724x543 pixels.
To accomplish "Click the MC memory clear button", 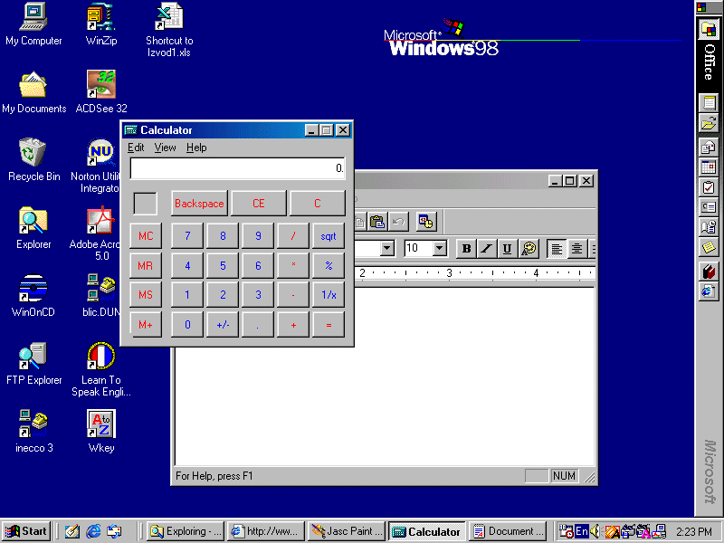I will [x=146, y=236].
